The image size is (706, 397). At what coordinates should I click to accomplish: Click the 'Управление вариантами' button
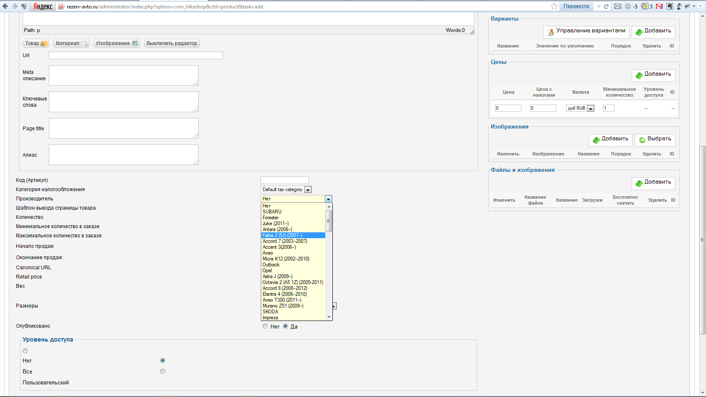(x=587, y=31)
